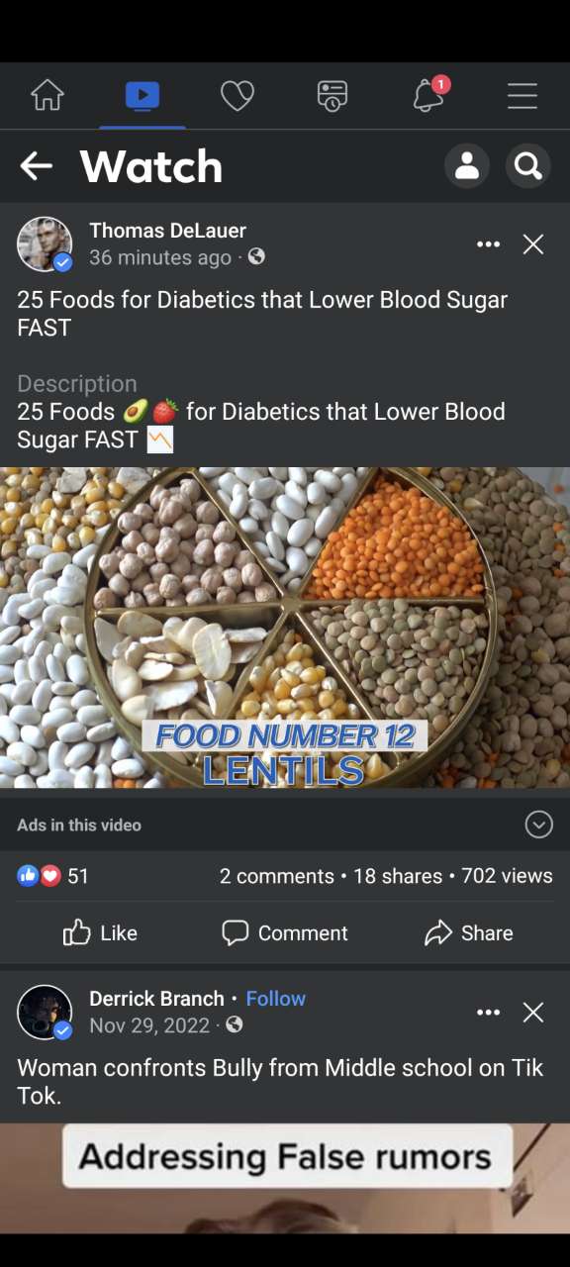Open your profile icon next to search
Image resolution: width=570 pixels, height=1267 pixels.
466,165
